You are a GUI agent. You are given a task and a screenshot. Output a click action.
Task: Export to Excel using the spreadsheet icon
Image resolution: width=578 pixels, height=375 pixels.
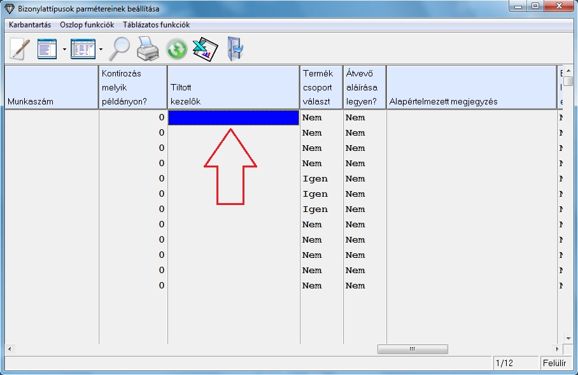point(206,49)
